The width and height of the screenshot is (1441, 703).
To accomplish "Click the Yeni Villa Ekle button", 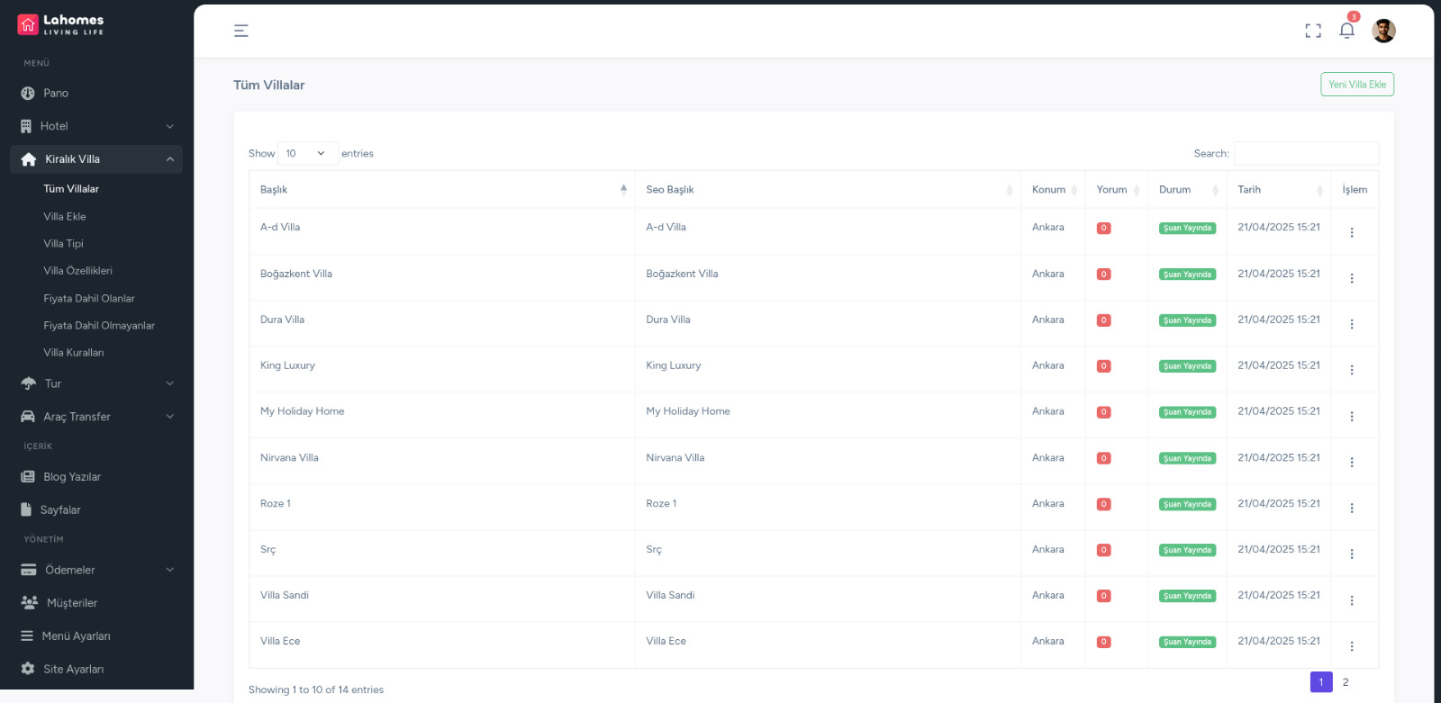I will (1357, 84).
